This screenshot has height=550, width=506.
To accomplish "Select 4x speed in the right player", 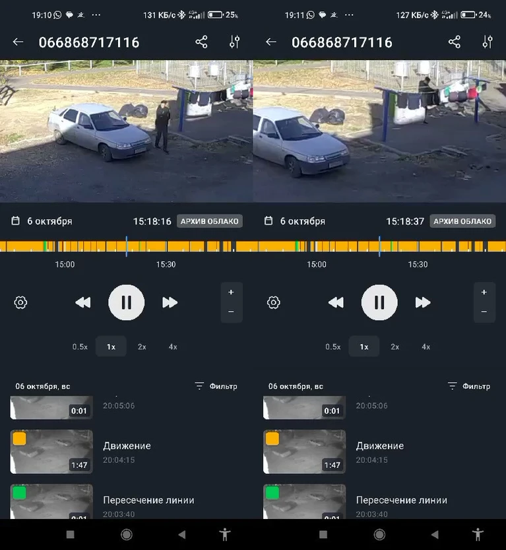I will click(x=426, y=347).
